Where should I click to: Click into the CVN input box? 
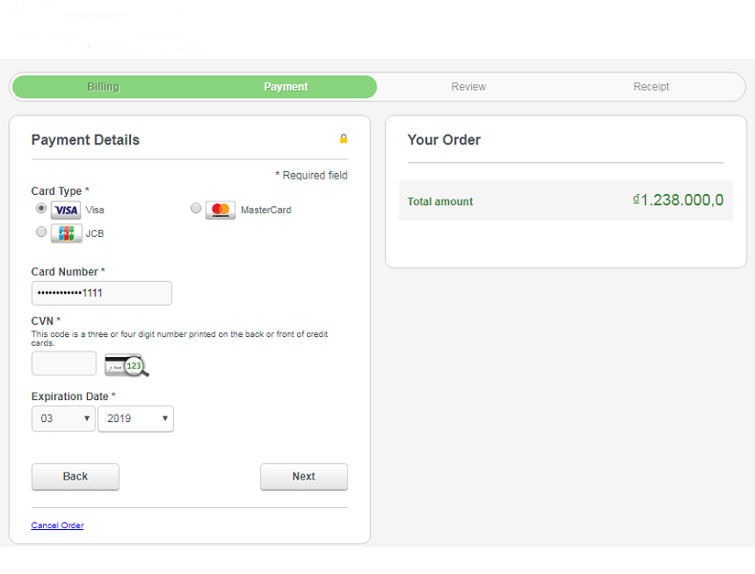(64, 364)
